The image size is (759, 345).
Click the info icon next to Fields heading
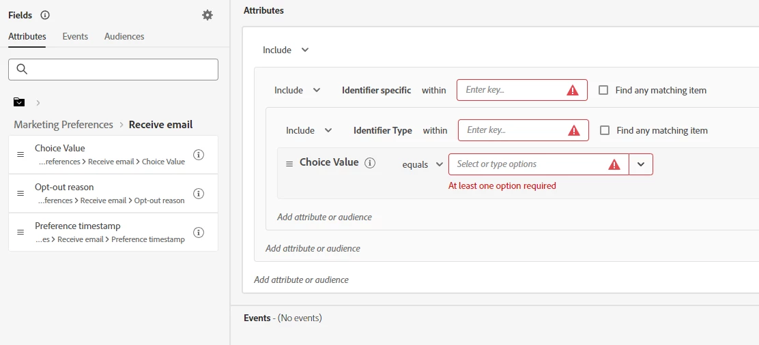[45, 15]
